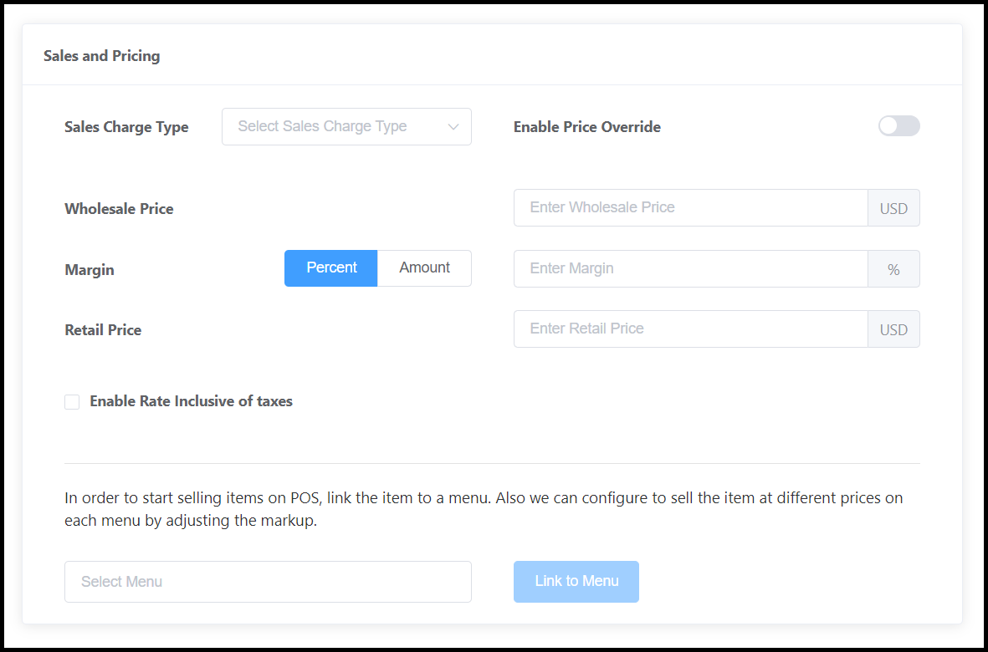
Task: Open the Select Menu dropdown
Action: [268, 582]
